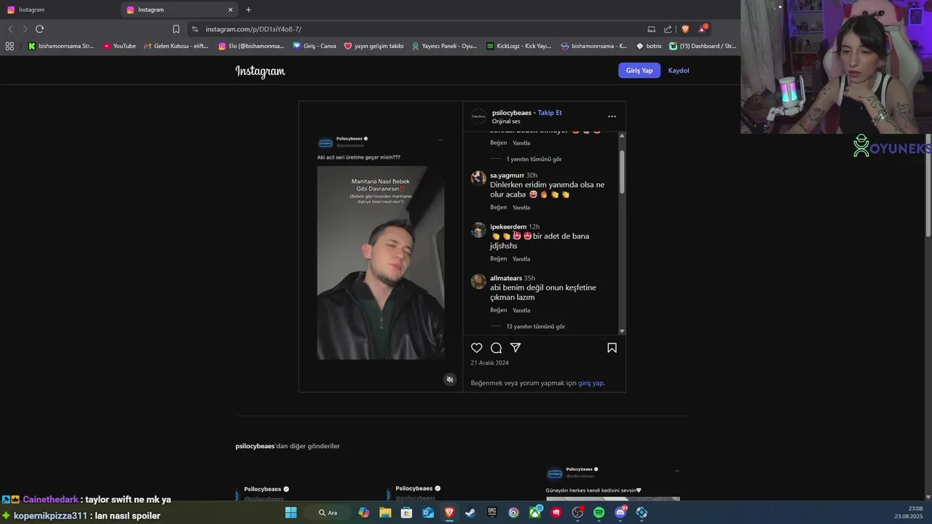Click the Instagram logo
This screenshot has height=524, width=932.
pos(260,71)
